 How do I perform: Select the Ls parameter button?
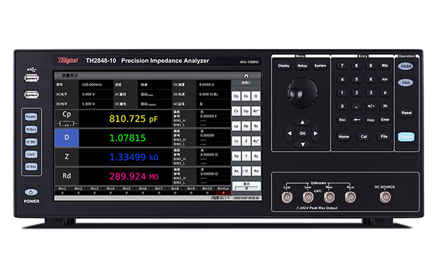coord(236,141)
